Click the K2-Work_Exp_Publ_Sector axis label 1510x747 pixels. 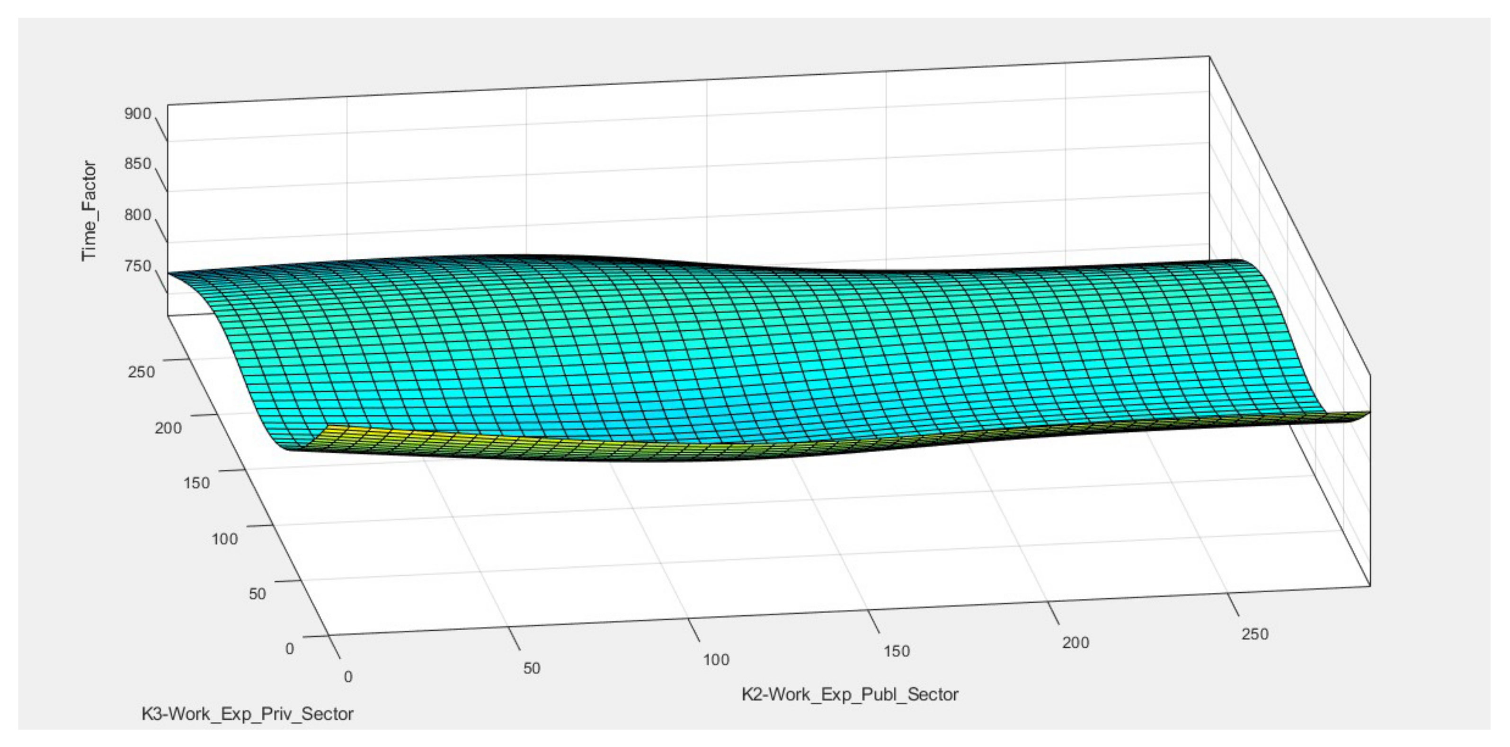coord(849,694)
